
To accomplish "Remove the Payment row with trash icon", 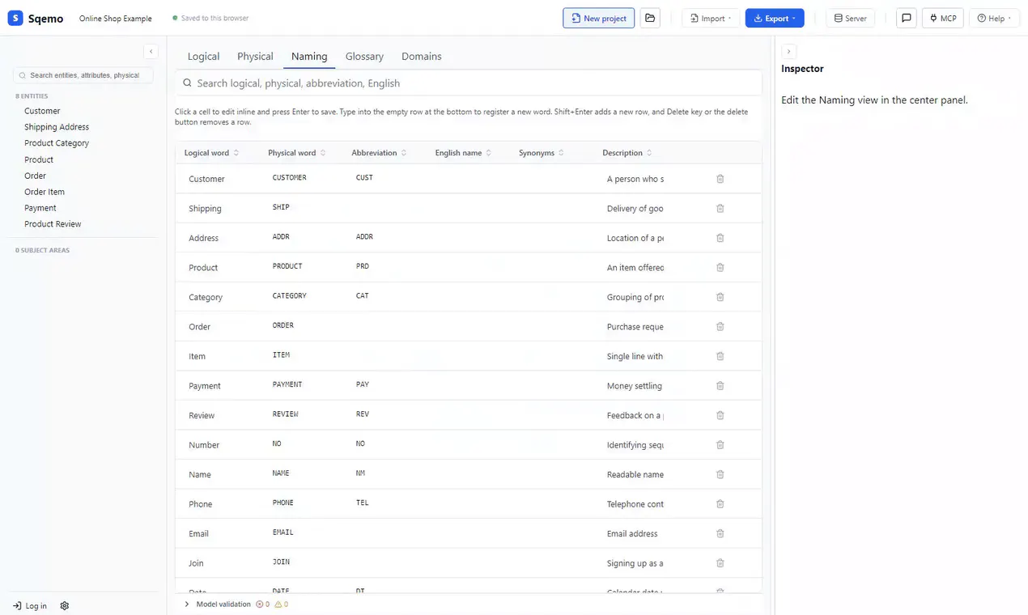I will 720,386.
